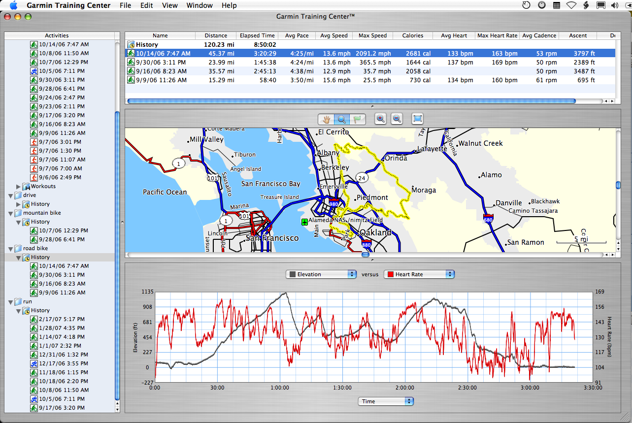The width and height of the screenshot is (632, 423).
Task: Click the map's vertical scroll thumb
Action: [x=618, y=185]
